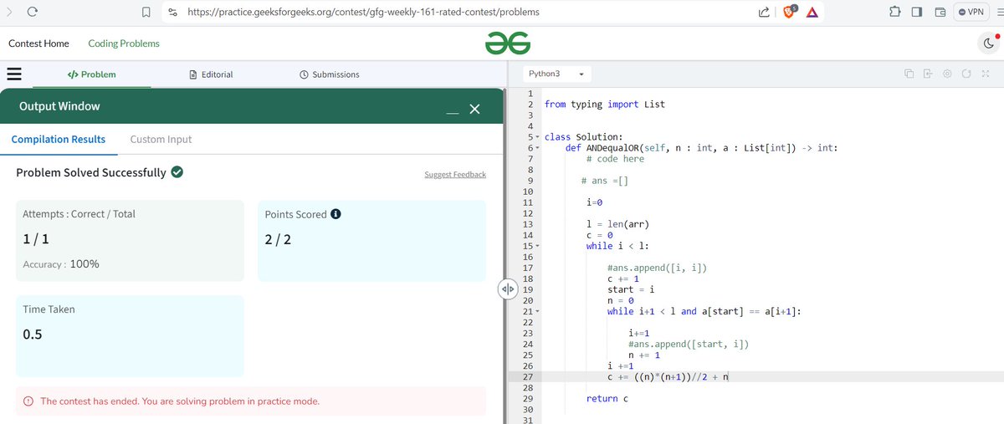This screenshot has height=424, width=1004.
Task: Click the VPN button
Action: (971, 13)
